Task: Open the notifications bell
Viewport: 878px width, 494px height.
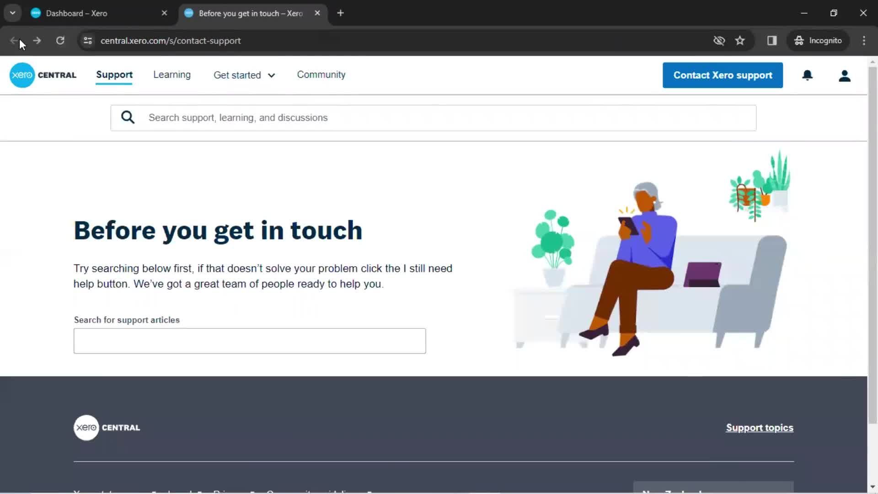Action: click(807, 75)
